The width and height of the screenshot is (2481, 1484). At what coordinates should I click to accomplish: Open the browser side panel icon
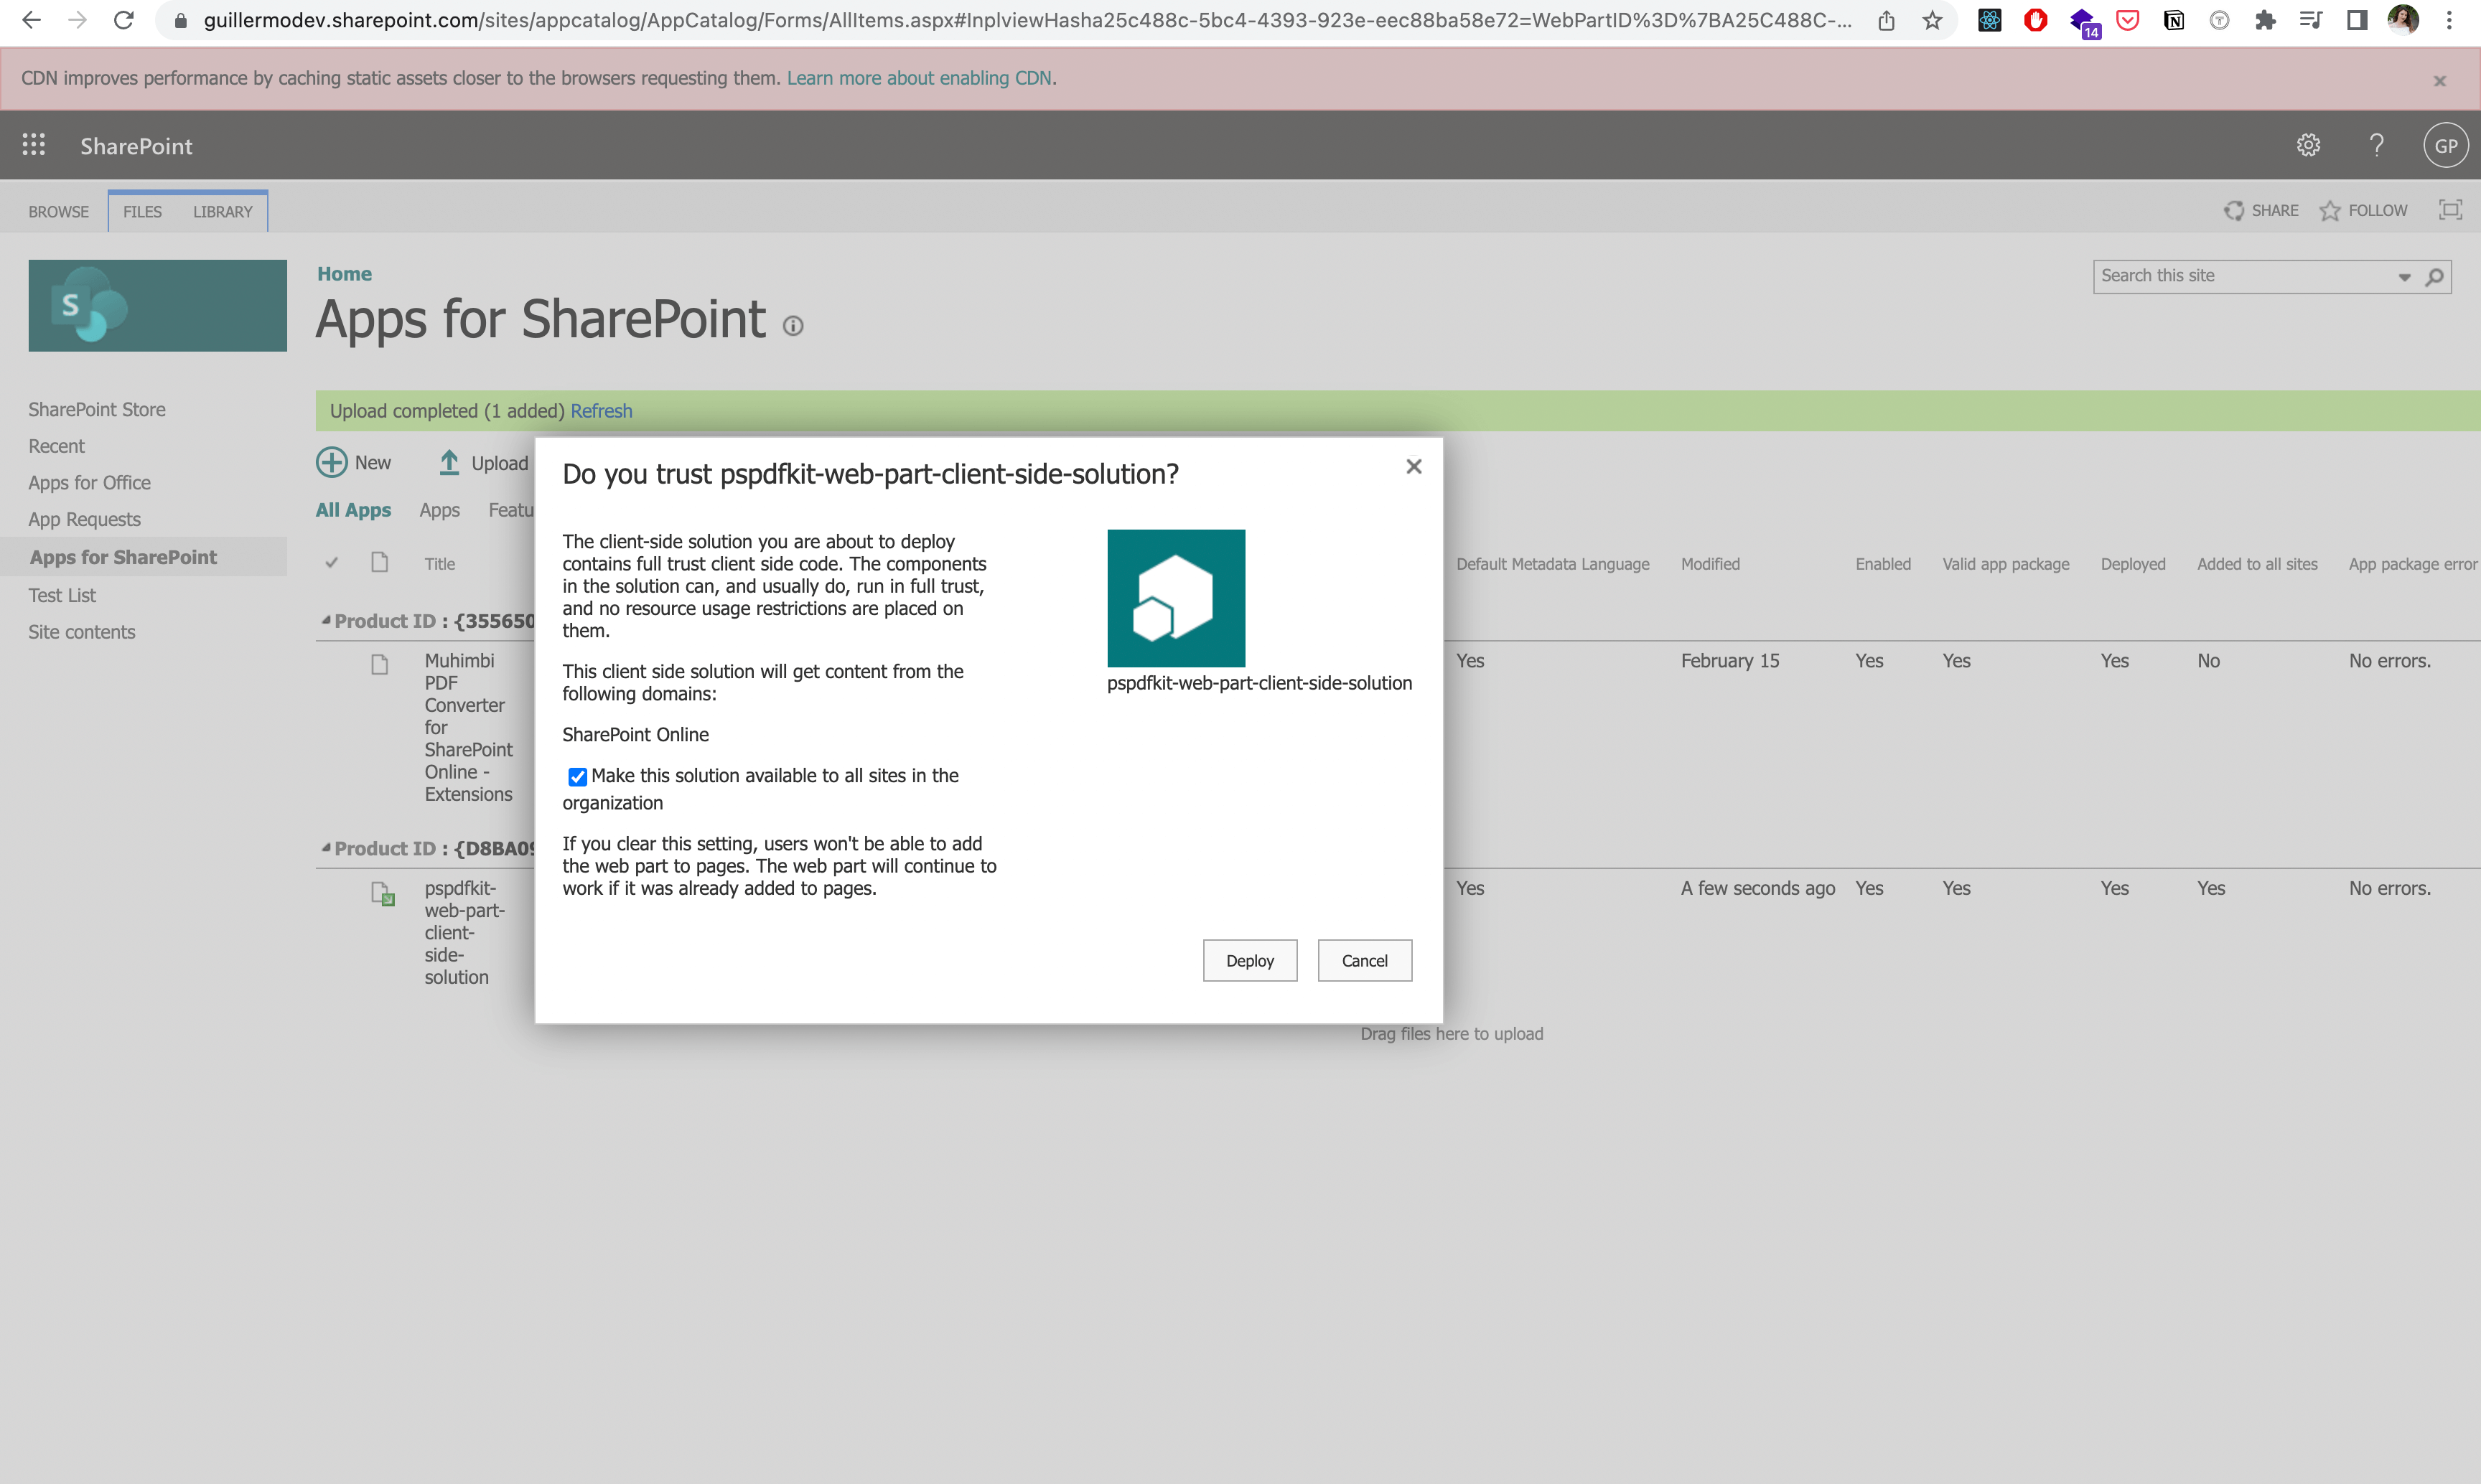[x=2357, y=20]
